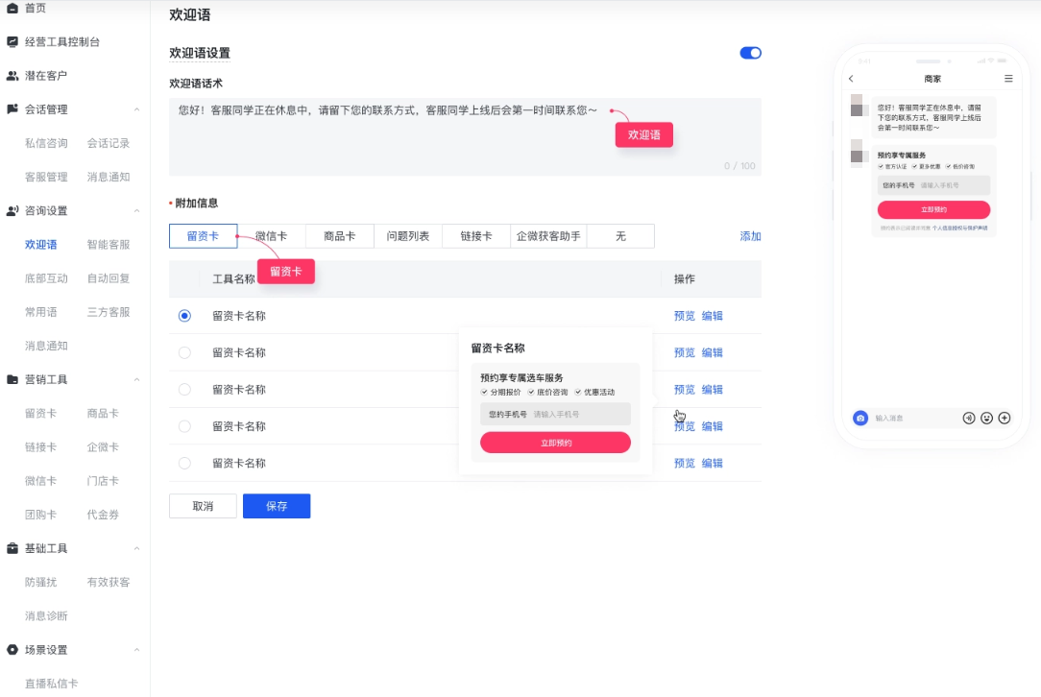Click the hamburger menu in the 商家 preview header
Screen dimensions: 1041x697
pos(1006,78)
